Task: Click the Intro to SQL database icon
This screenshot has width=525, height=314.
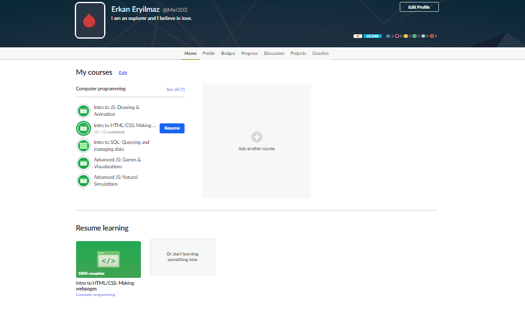Action: pos(84,146)
